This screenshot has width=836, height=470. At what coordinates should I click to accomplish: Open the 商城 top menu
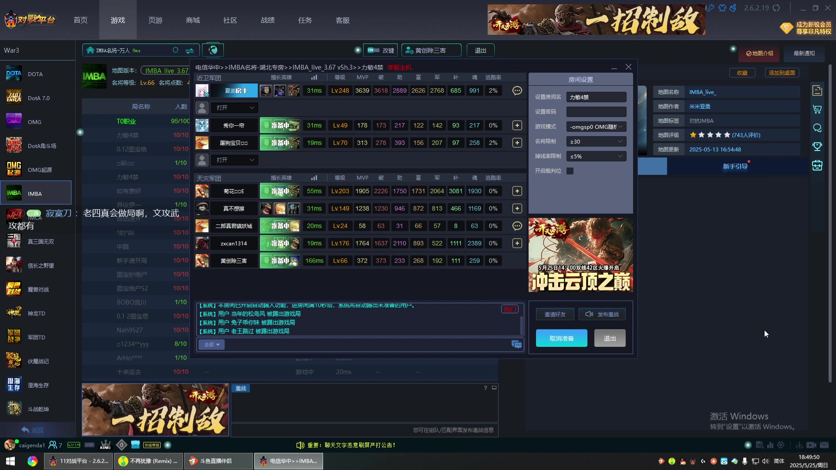(193, 20)
